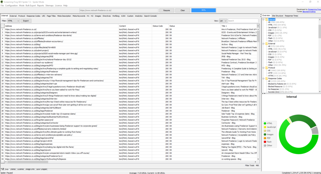This screenshot has width=321, height=174.
Task: Click the Protocol folder icon in Overview tree
Action: [x=266, y=68]
